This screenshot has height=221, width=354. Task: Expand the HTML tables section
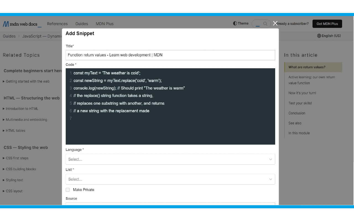coord(15,131)
